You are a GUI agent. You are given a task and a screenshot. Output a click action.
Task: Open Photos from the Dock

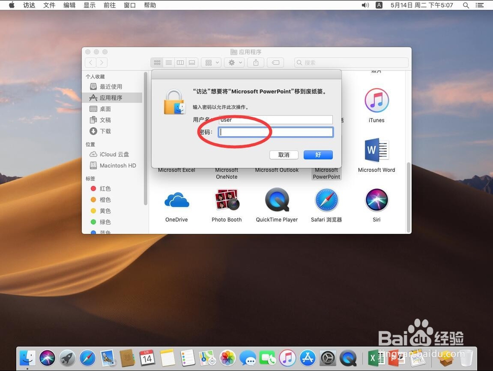tap(227, 358)
